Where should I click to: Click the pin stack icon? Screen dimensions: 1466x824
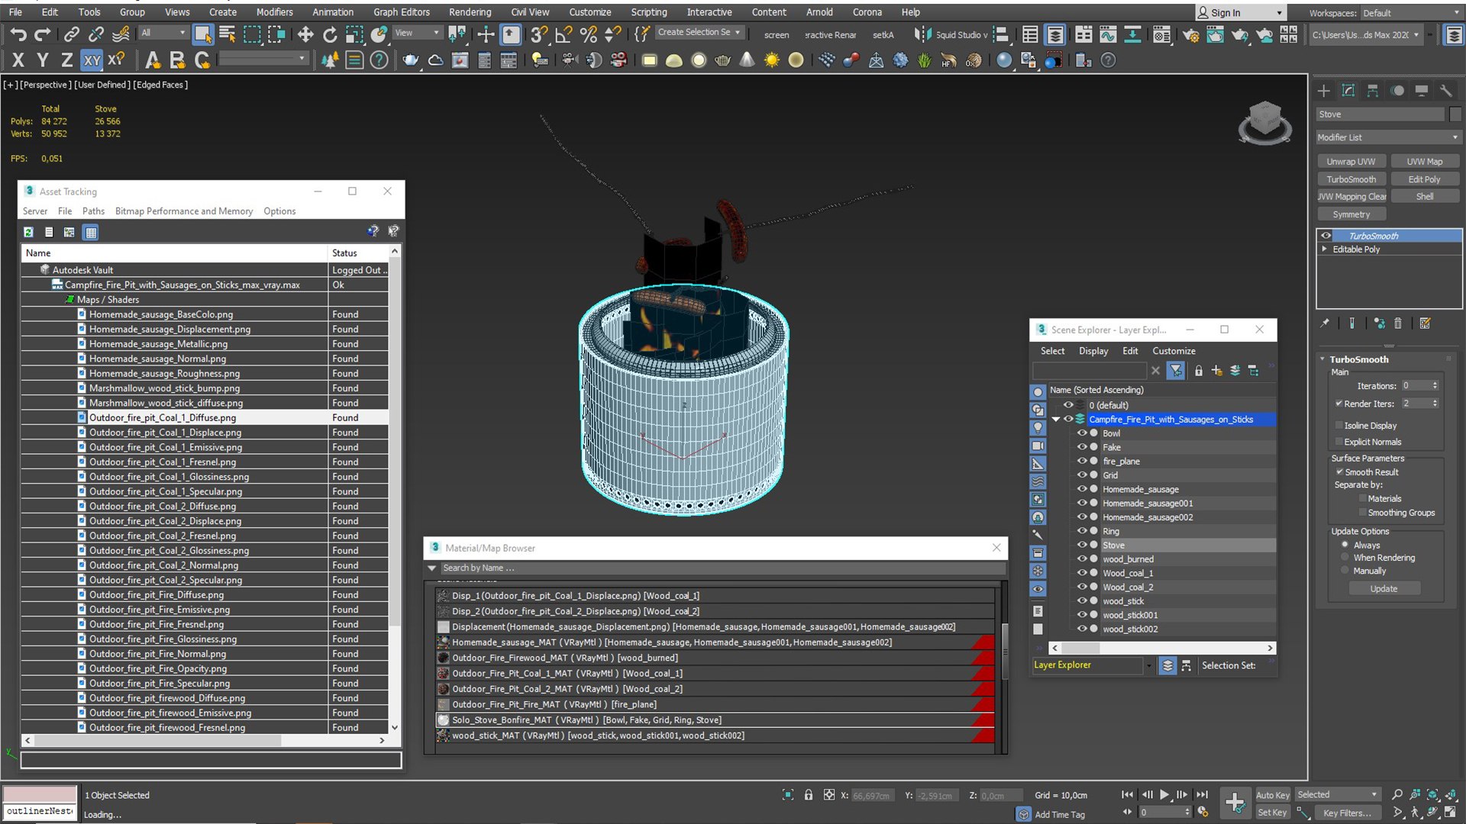click(1325, 323)
